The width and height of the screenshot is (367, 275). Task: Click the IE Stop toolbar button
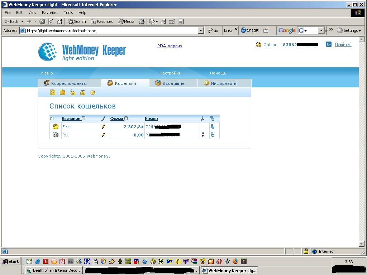tap(42, 21)
